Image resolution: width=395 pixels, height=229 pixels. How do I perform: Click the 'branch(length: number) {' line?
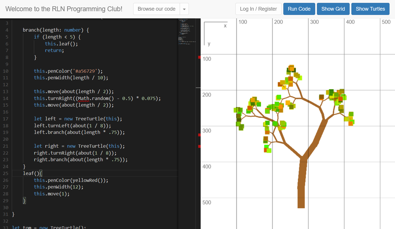click(x=56, y=30)
